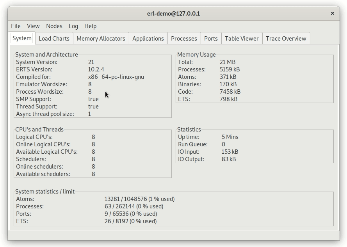
Task: Click the Emulator Wordsize label
Action: 42,84
